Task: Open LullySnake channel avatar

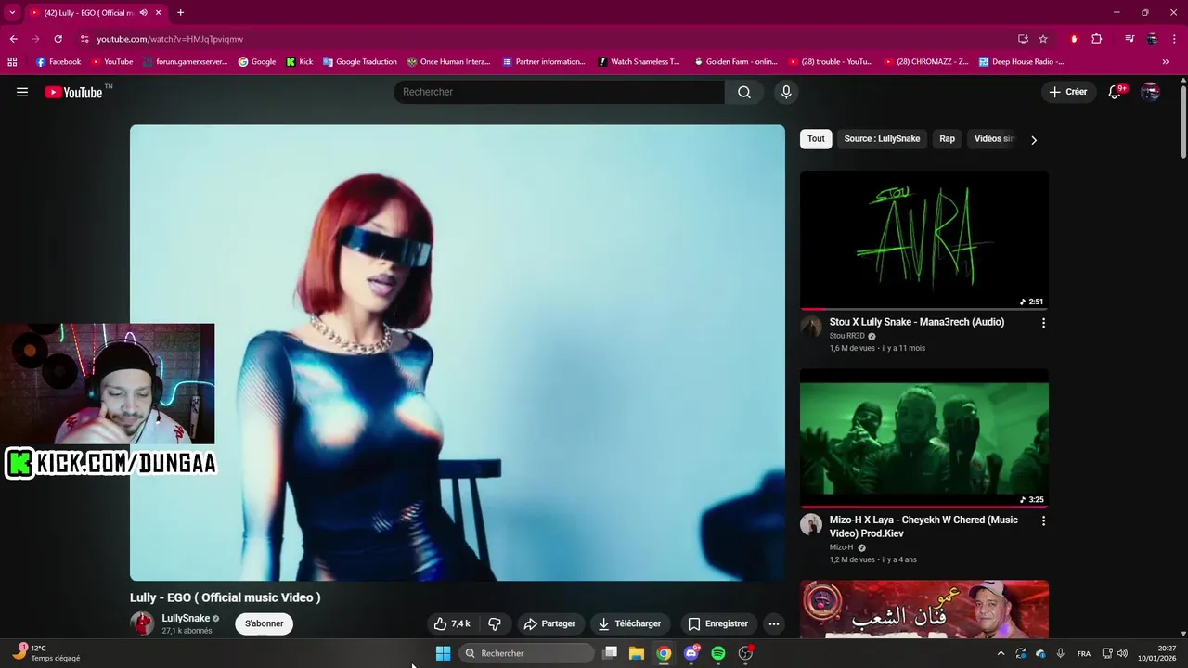Action: click(x=142, y=623)
